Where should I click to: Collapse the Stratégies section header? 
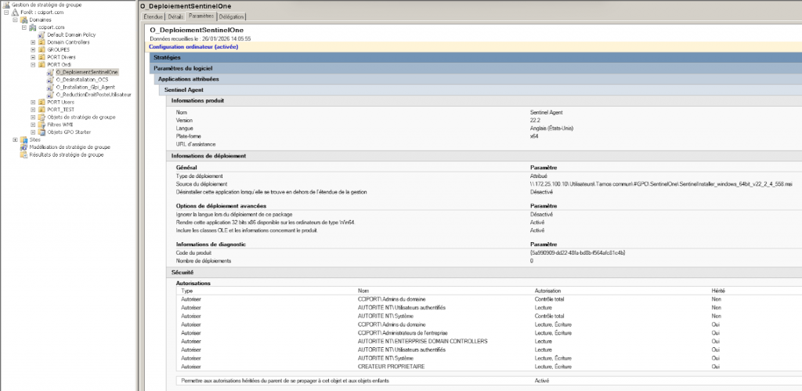[x=475, y=57]
